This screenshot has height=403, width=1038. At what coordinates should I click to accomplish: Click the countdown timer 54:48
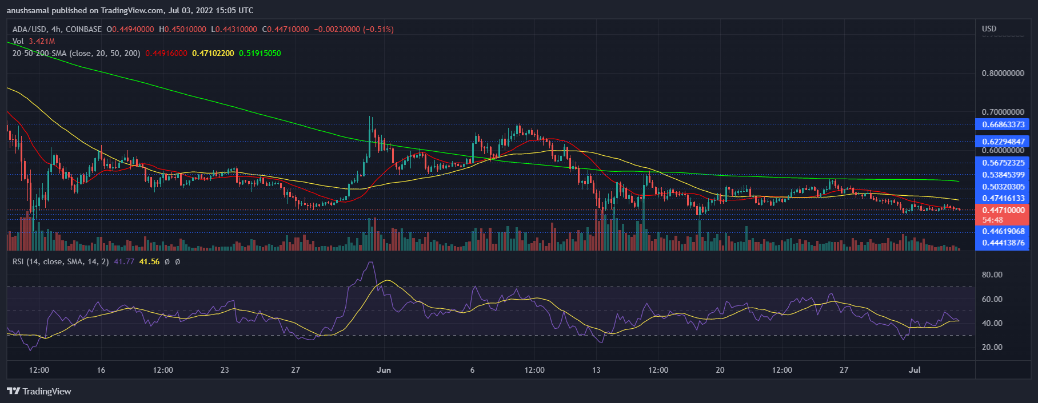[992, 220]
